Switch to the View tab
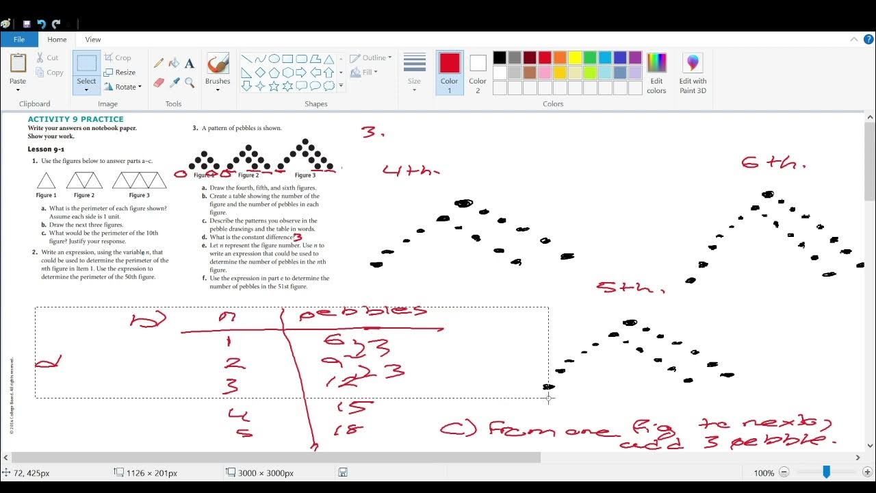 point(93,40)
